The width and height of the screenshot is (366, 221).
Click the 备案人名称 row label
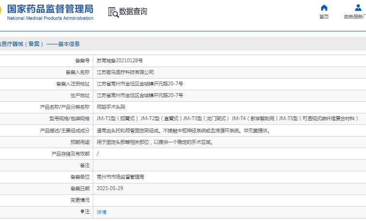pos(77,72)
